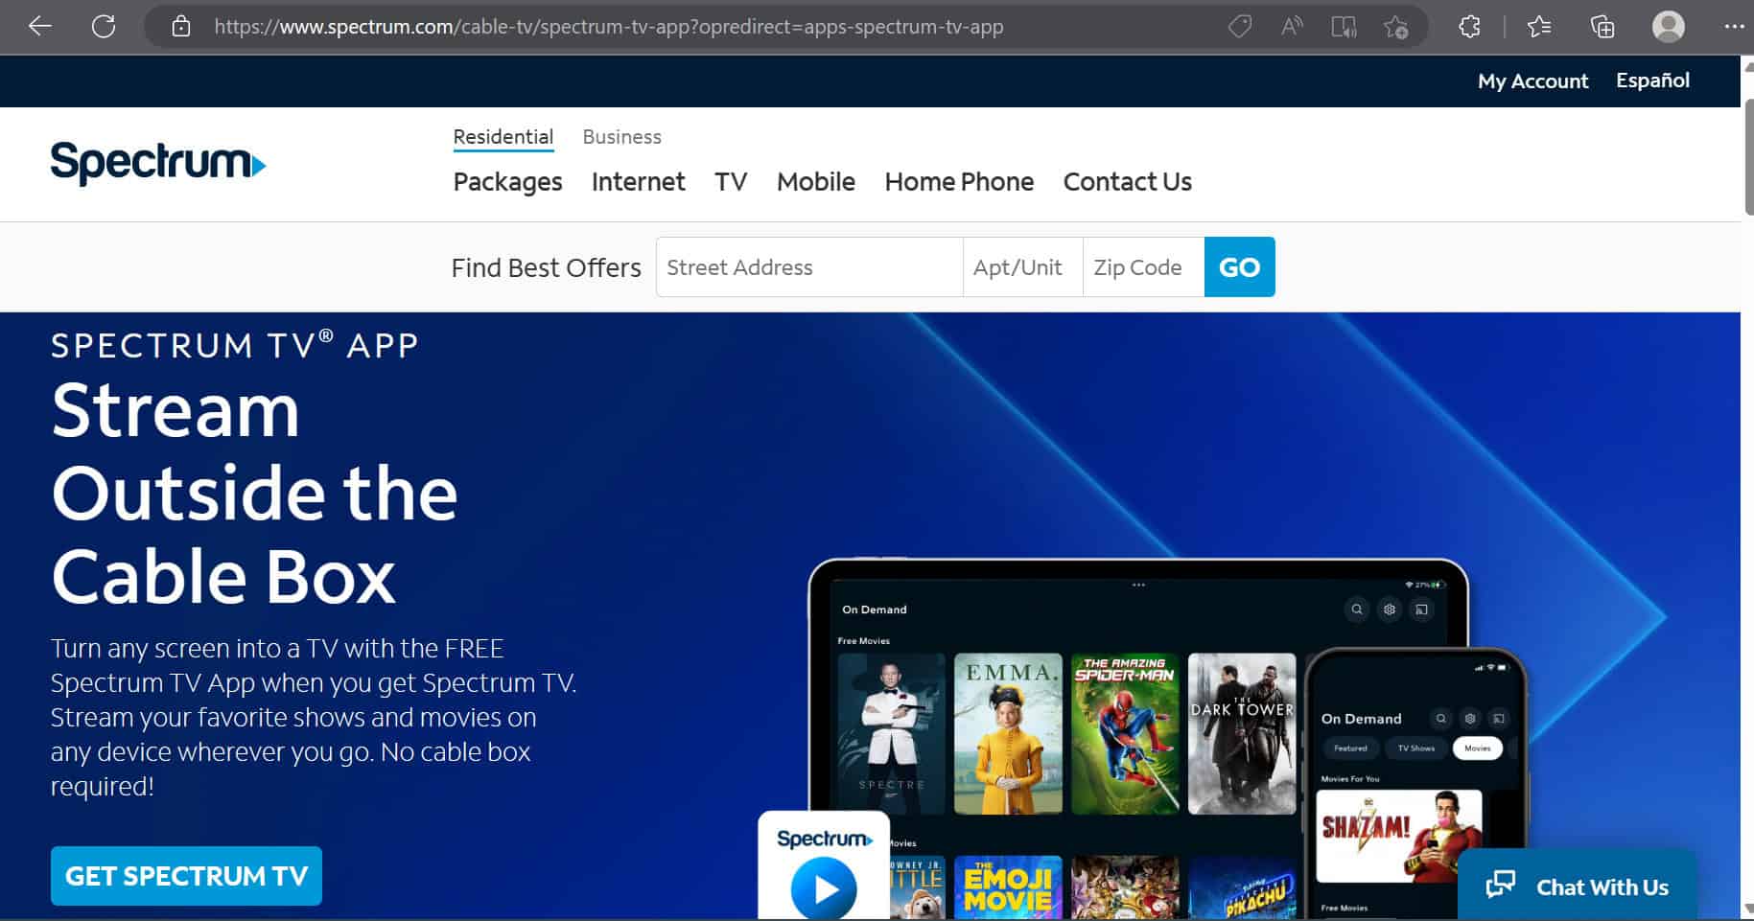Screen dimensions: 1754x921
Task: Open the Internet menu
Action: 638,181
